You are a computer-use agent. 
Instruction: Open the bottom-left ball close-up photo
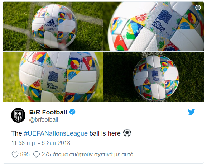(53, 77)
